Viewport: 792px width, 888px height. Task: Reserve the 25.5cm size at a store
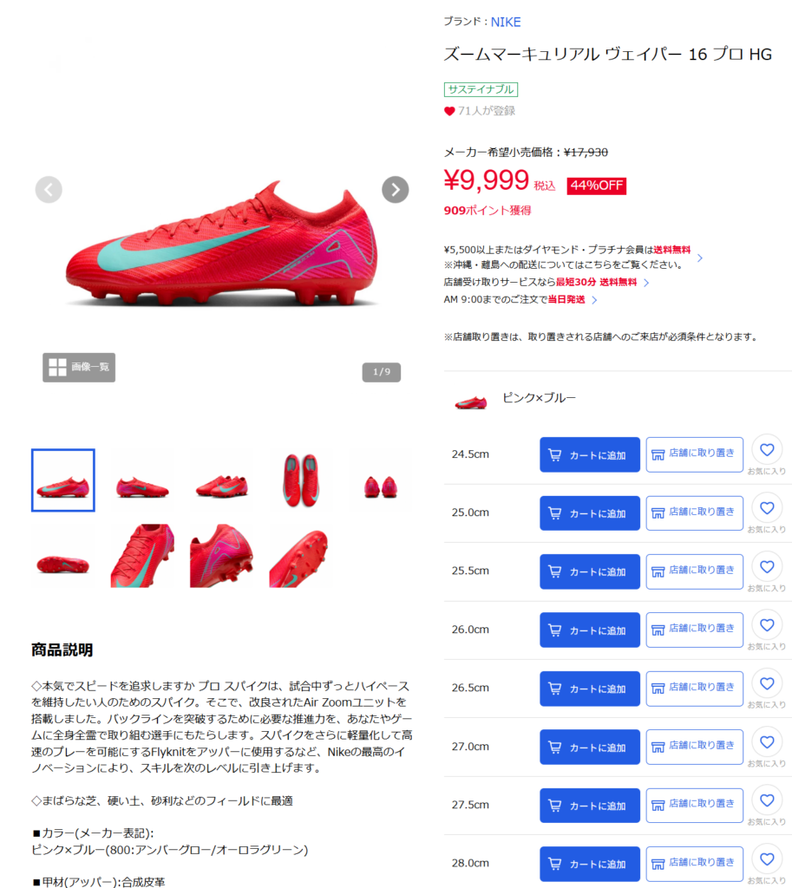click(x=695, y=571)
